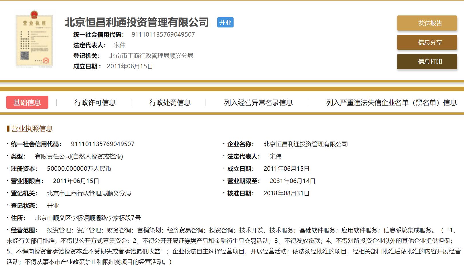Screen dimensions: 464x270
Task: Switch to 行政处罚信息 tab
Action: [170, 102]
